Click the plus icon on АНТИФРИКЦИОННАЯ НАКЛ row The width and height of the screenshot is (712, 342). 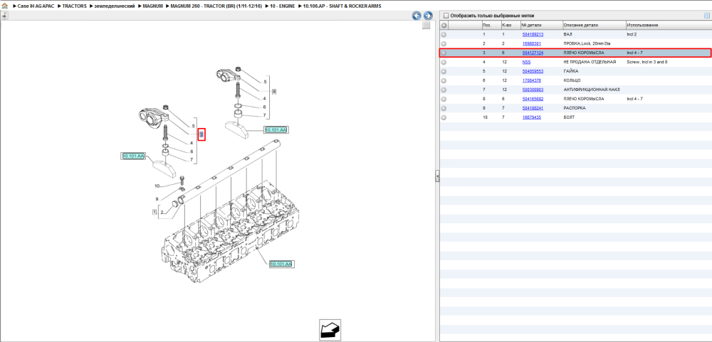[444, 90]
